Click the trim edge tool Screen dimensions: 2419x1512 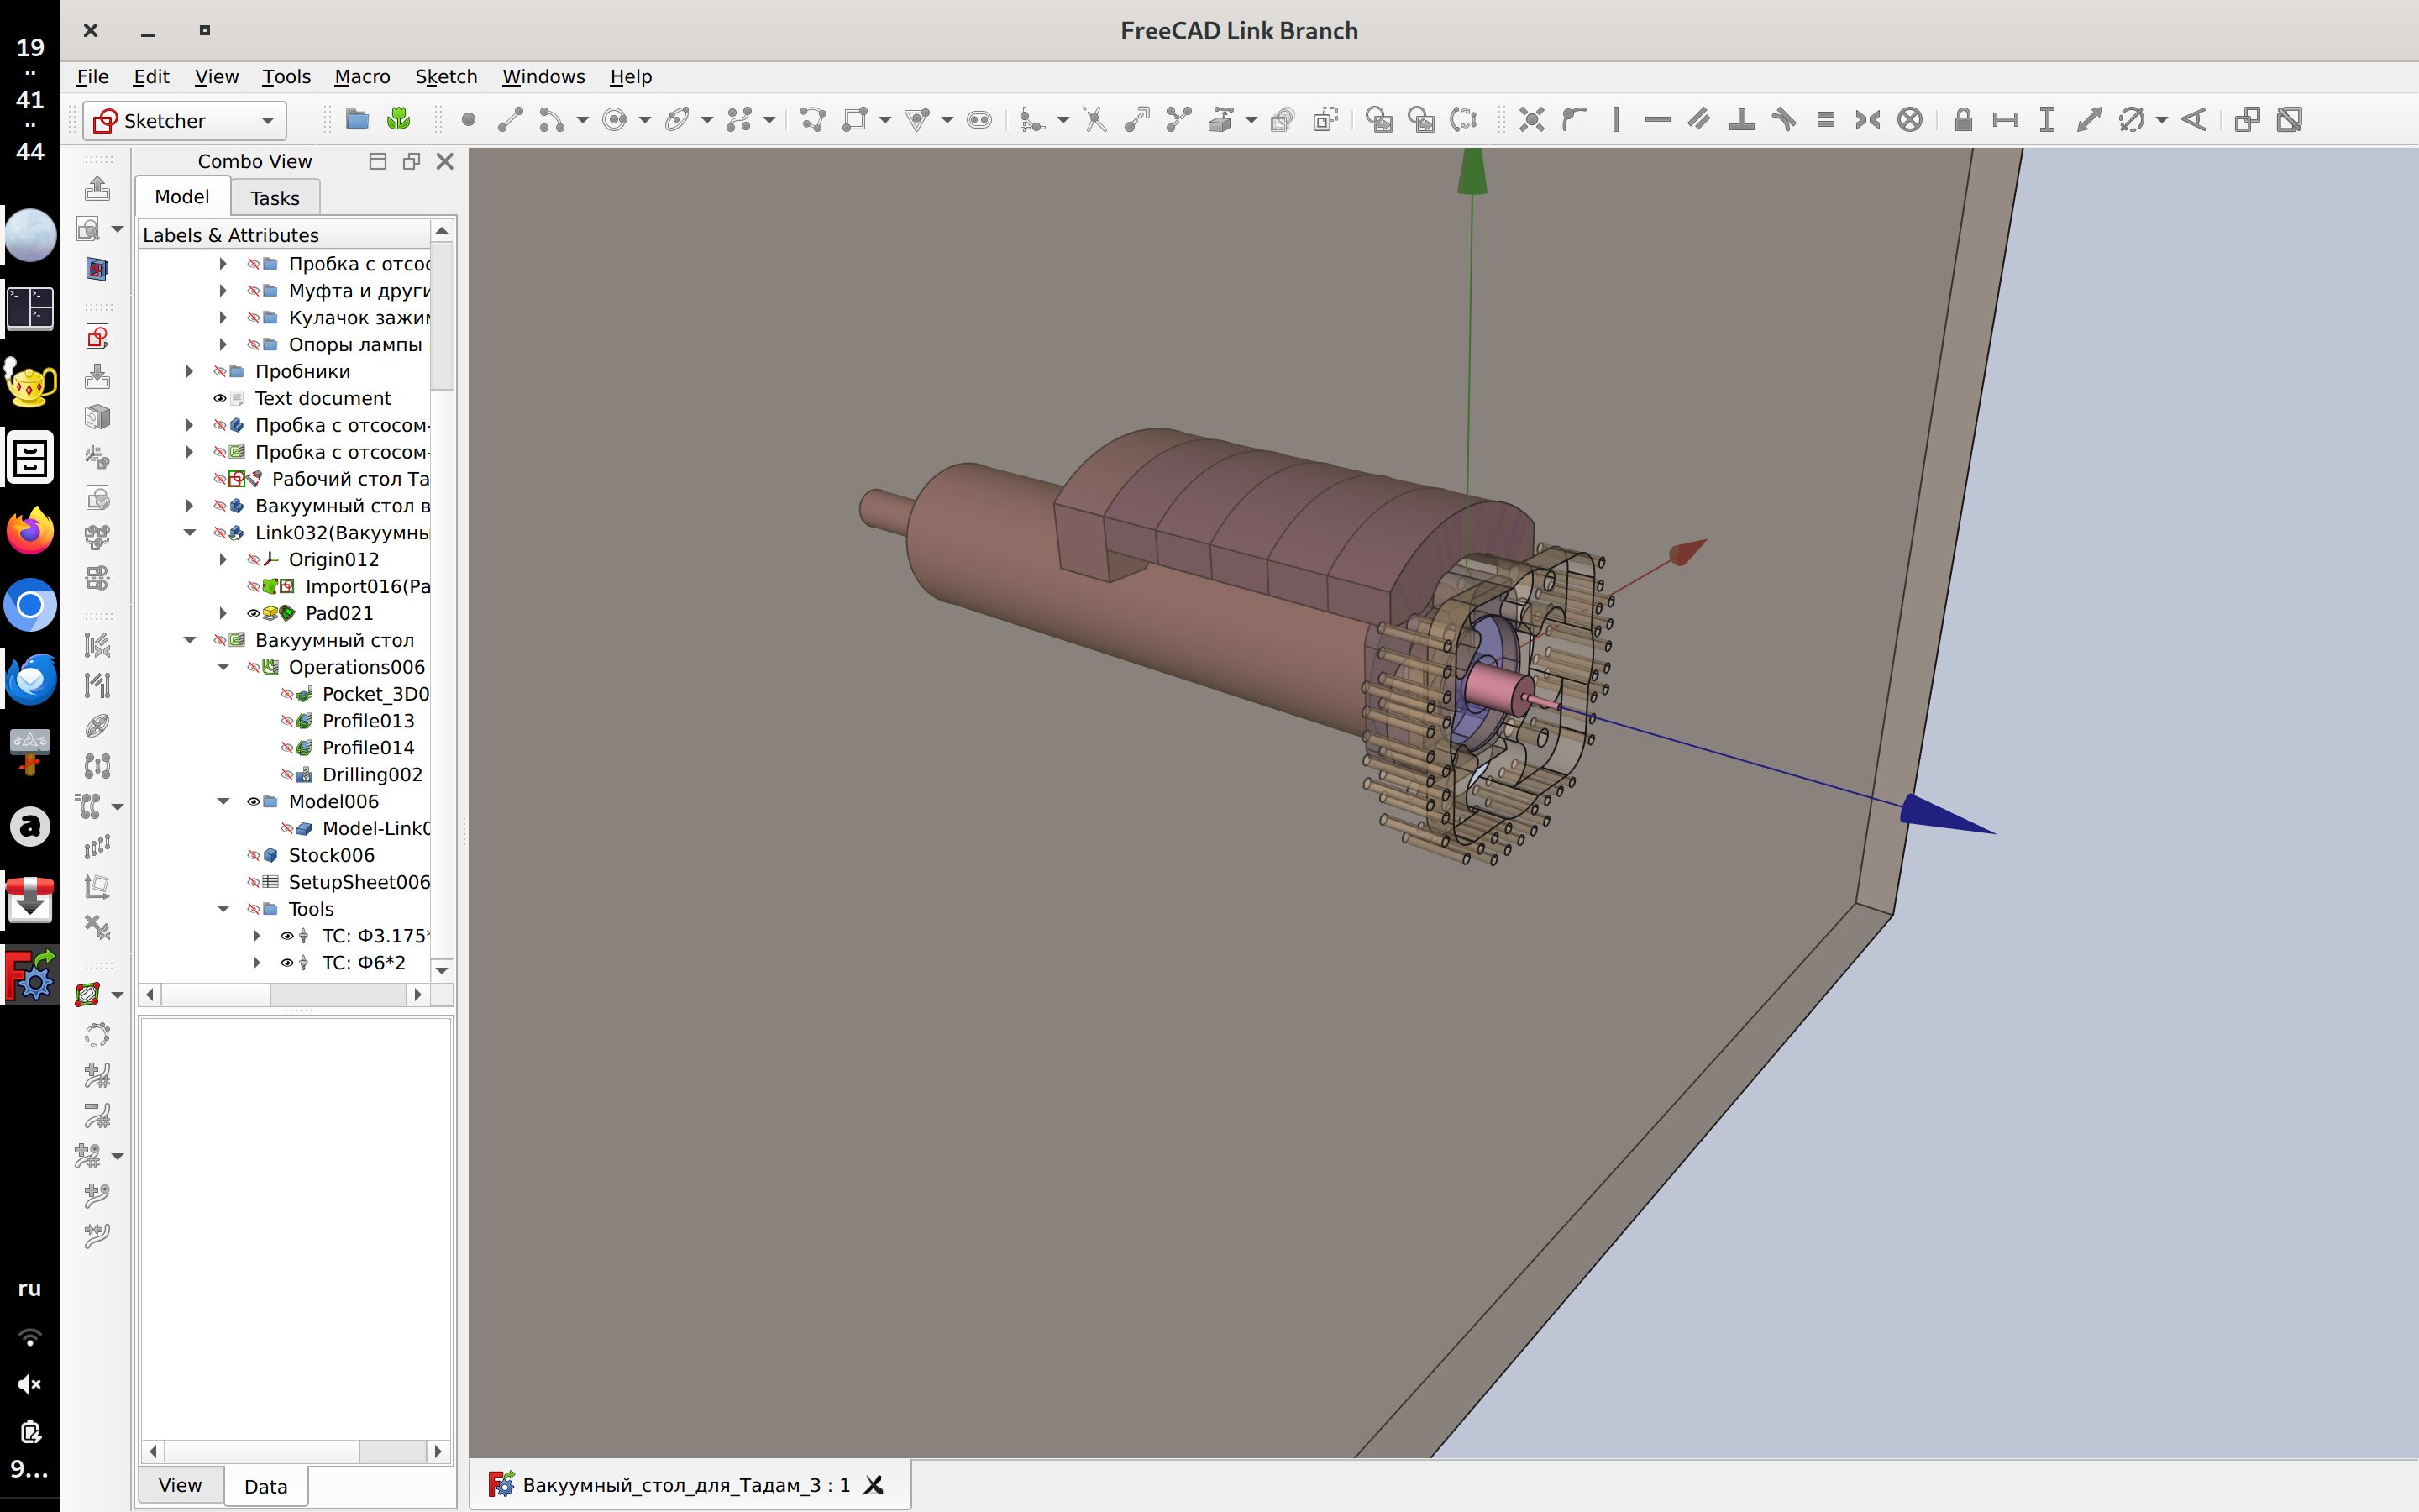point(1094,120)
